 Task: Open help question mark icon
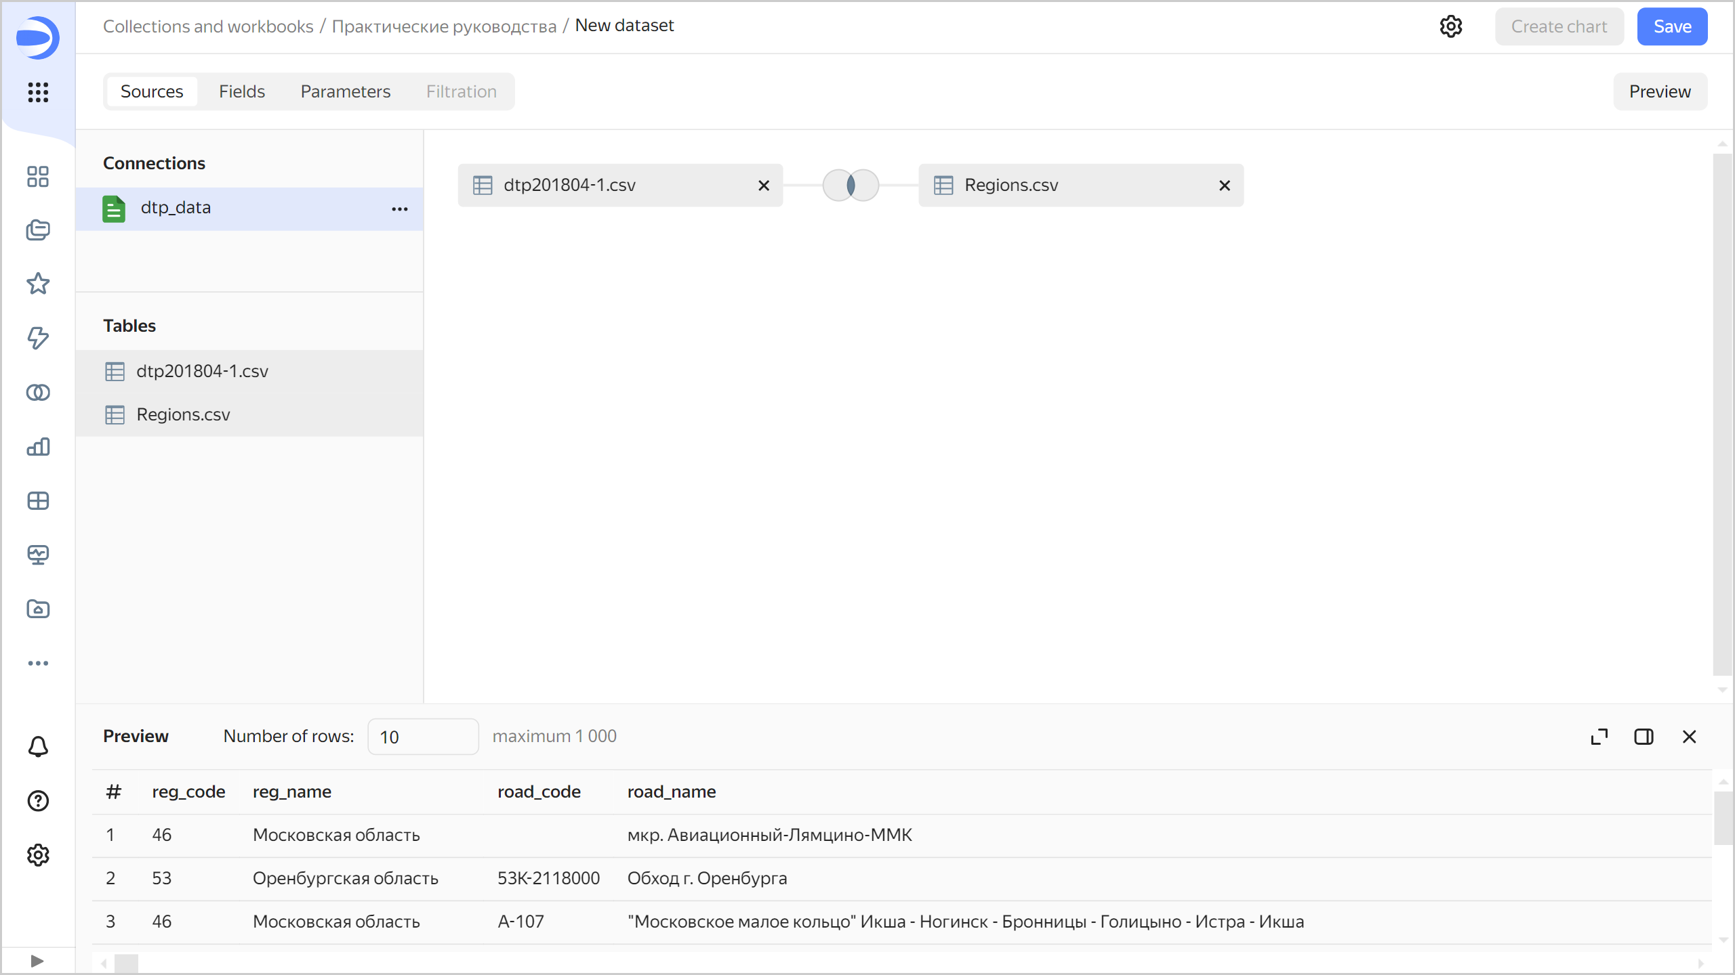click(38, 801)
